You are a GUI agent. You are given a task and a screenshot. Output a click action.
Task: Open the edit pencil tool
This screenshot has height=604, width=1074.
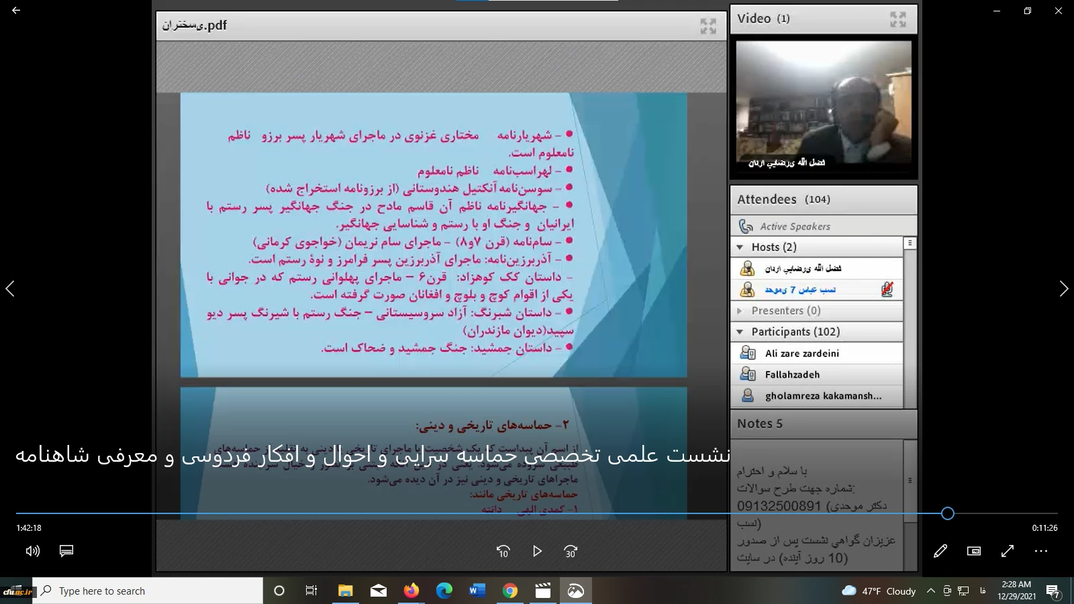click(x=940, y=551)
